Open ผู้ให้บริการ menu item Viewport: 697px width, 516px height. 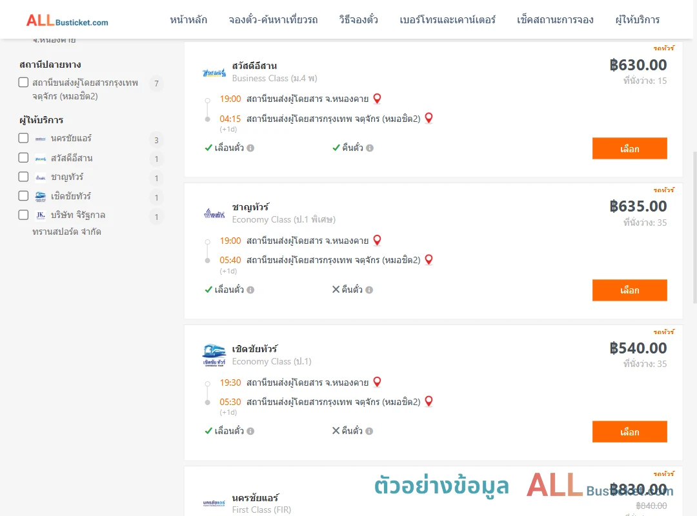point(637,19)
